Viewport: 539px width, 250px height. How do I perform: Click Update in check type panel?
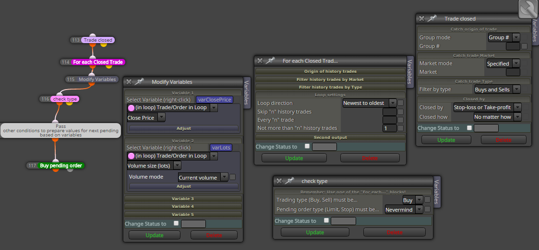point(315,232)
